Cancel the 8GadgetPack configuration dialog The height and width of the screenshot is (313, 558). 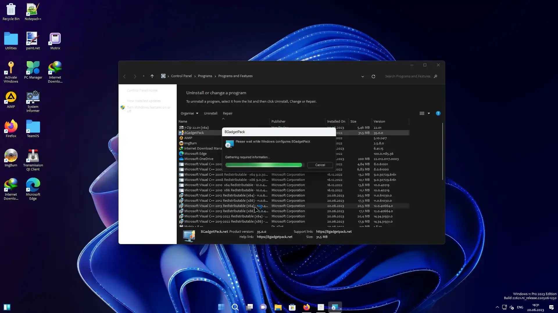320,165
